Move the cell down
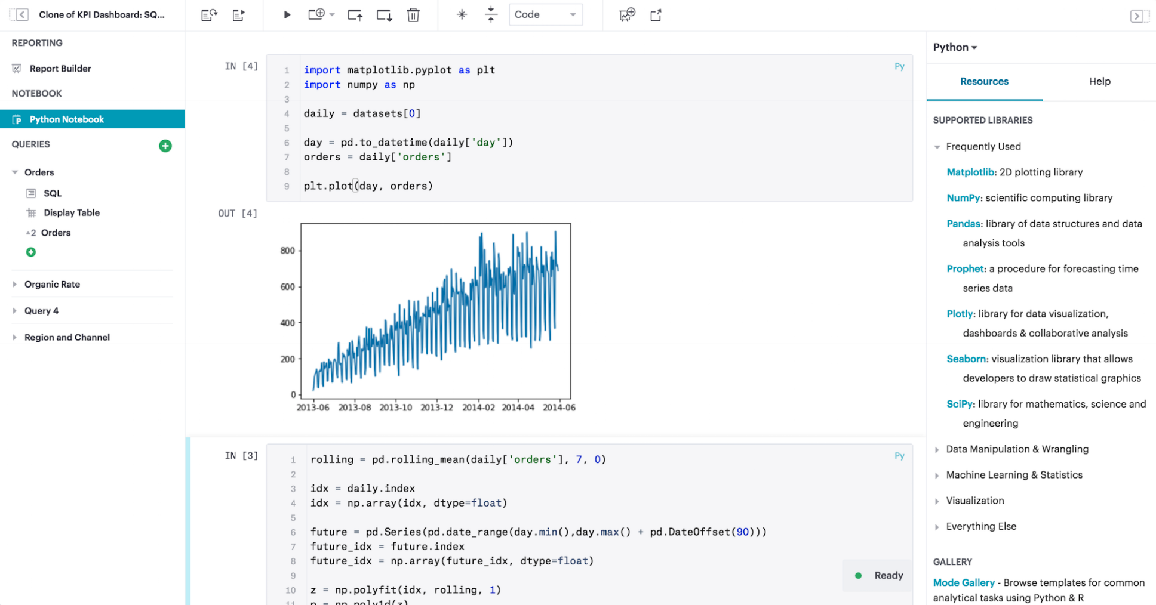 [384, 15]
